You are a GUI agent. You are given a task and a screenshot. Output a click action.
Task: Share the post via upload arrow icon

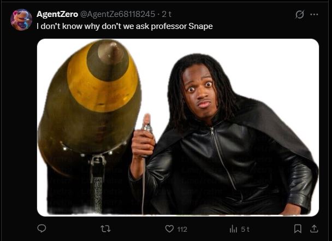click(314, 228)
